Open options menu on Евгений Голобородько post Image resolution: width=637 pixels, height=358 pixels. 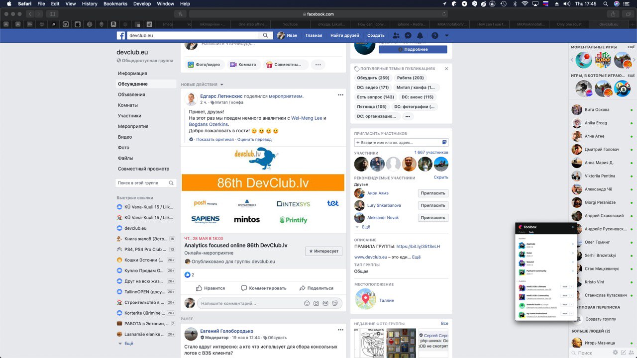click(340, 330)
